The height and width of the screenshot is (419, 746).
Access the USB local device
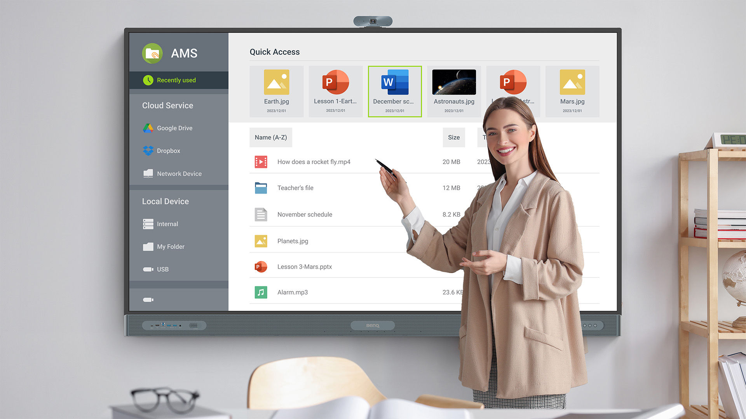pos(163,268)
